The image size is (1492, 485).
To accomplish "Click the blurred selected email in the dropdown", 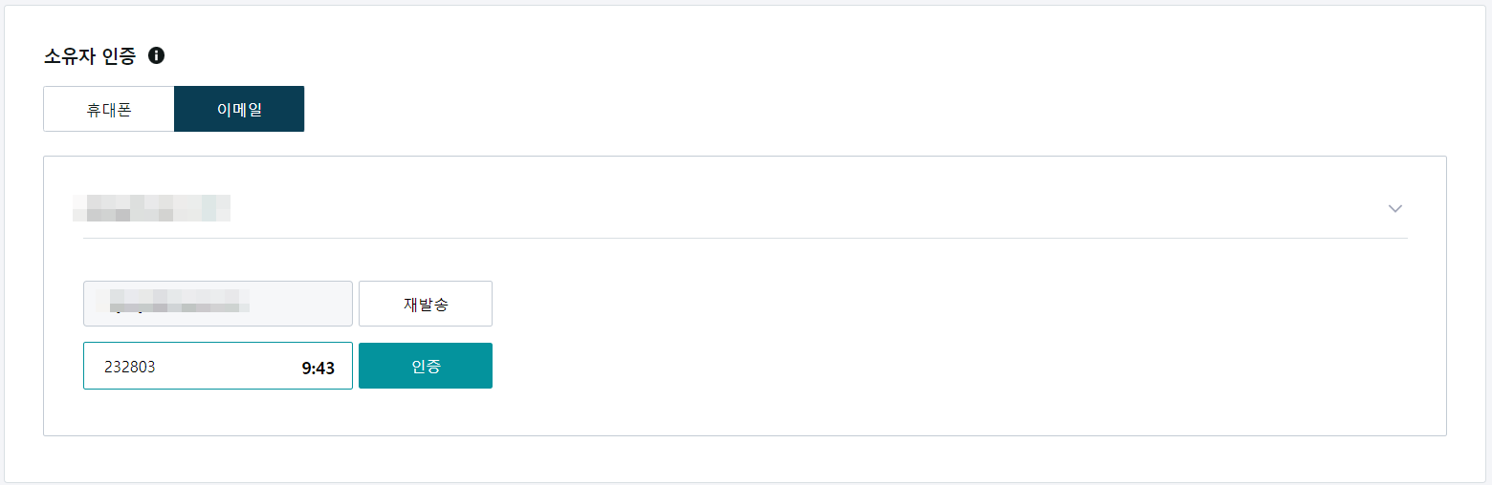I will click(152, 208).
